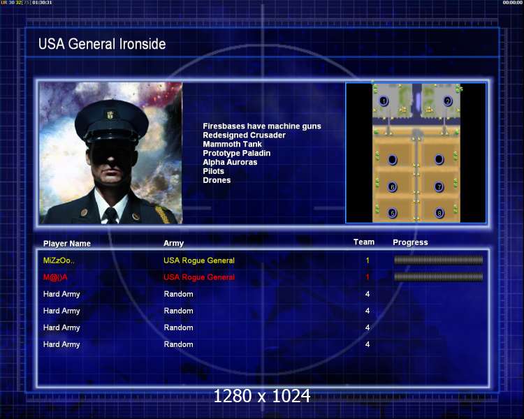524x419 pixels.
Task: Click the unnumbered start marker above position 6
Action: 393,160
